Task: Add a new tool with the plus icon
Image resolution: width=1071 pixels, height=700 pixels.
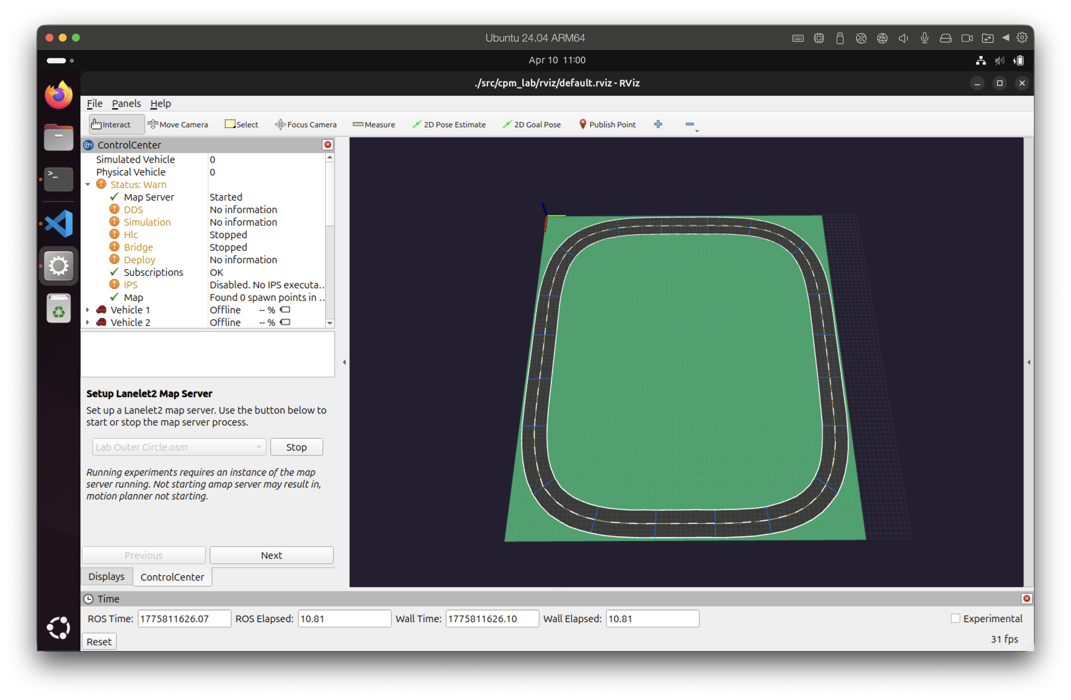Action: tap(658, 124)
